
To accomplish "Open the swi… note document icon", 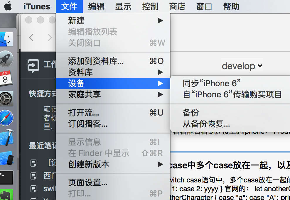I will [x=33, y=189].
